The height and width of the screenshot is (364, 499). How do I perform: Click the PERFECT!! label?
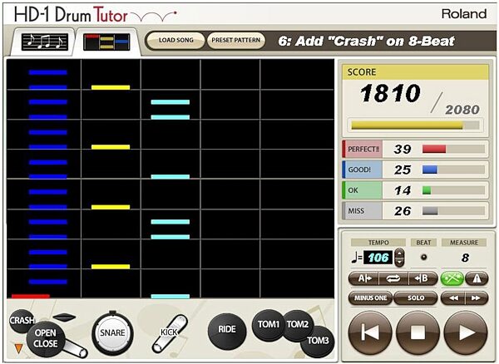tap(363, 149)
